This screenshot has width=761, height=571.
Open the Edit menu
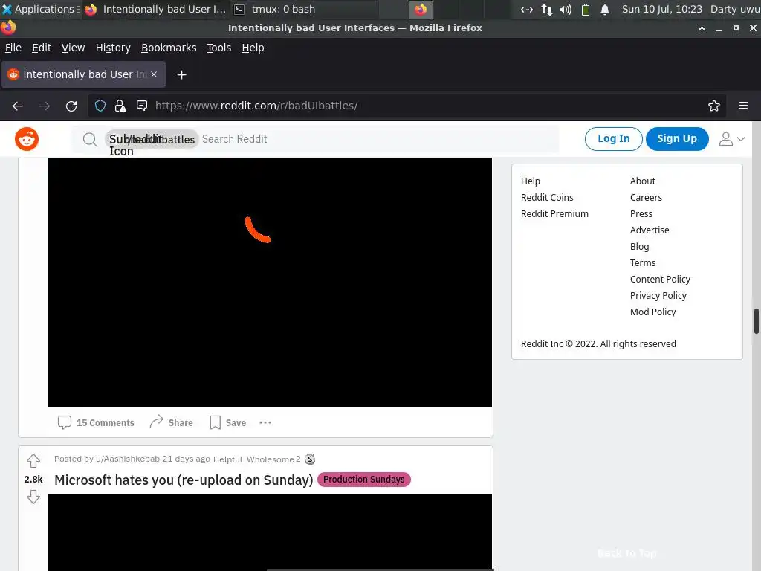point(42,48)
